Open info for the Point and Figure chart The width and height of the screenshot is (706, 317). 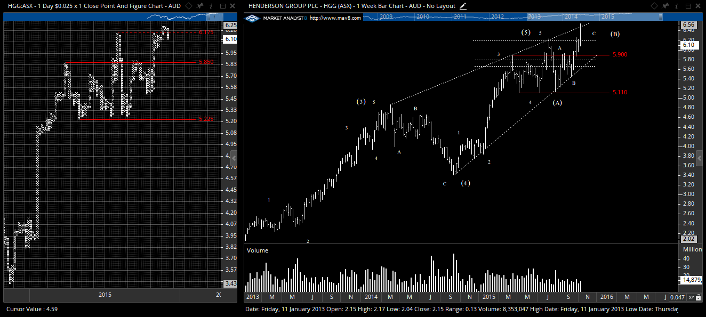tap(211, 6)
